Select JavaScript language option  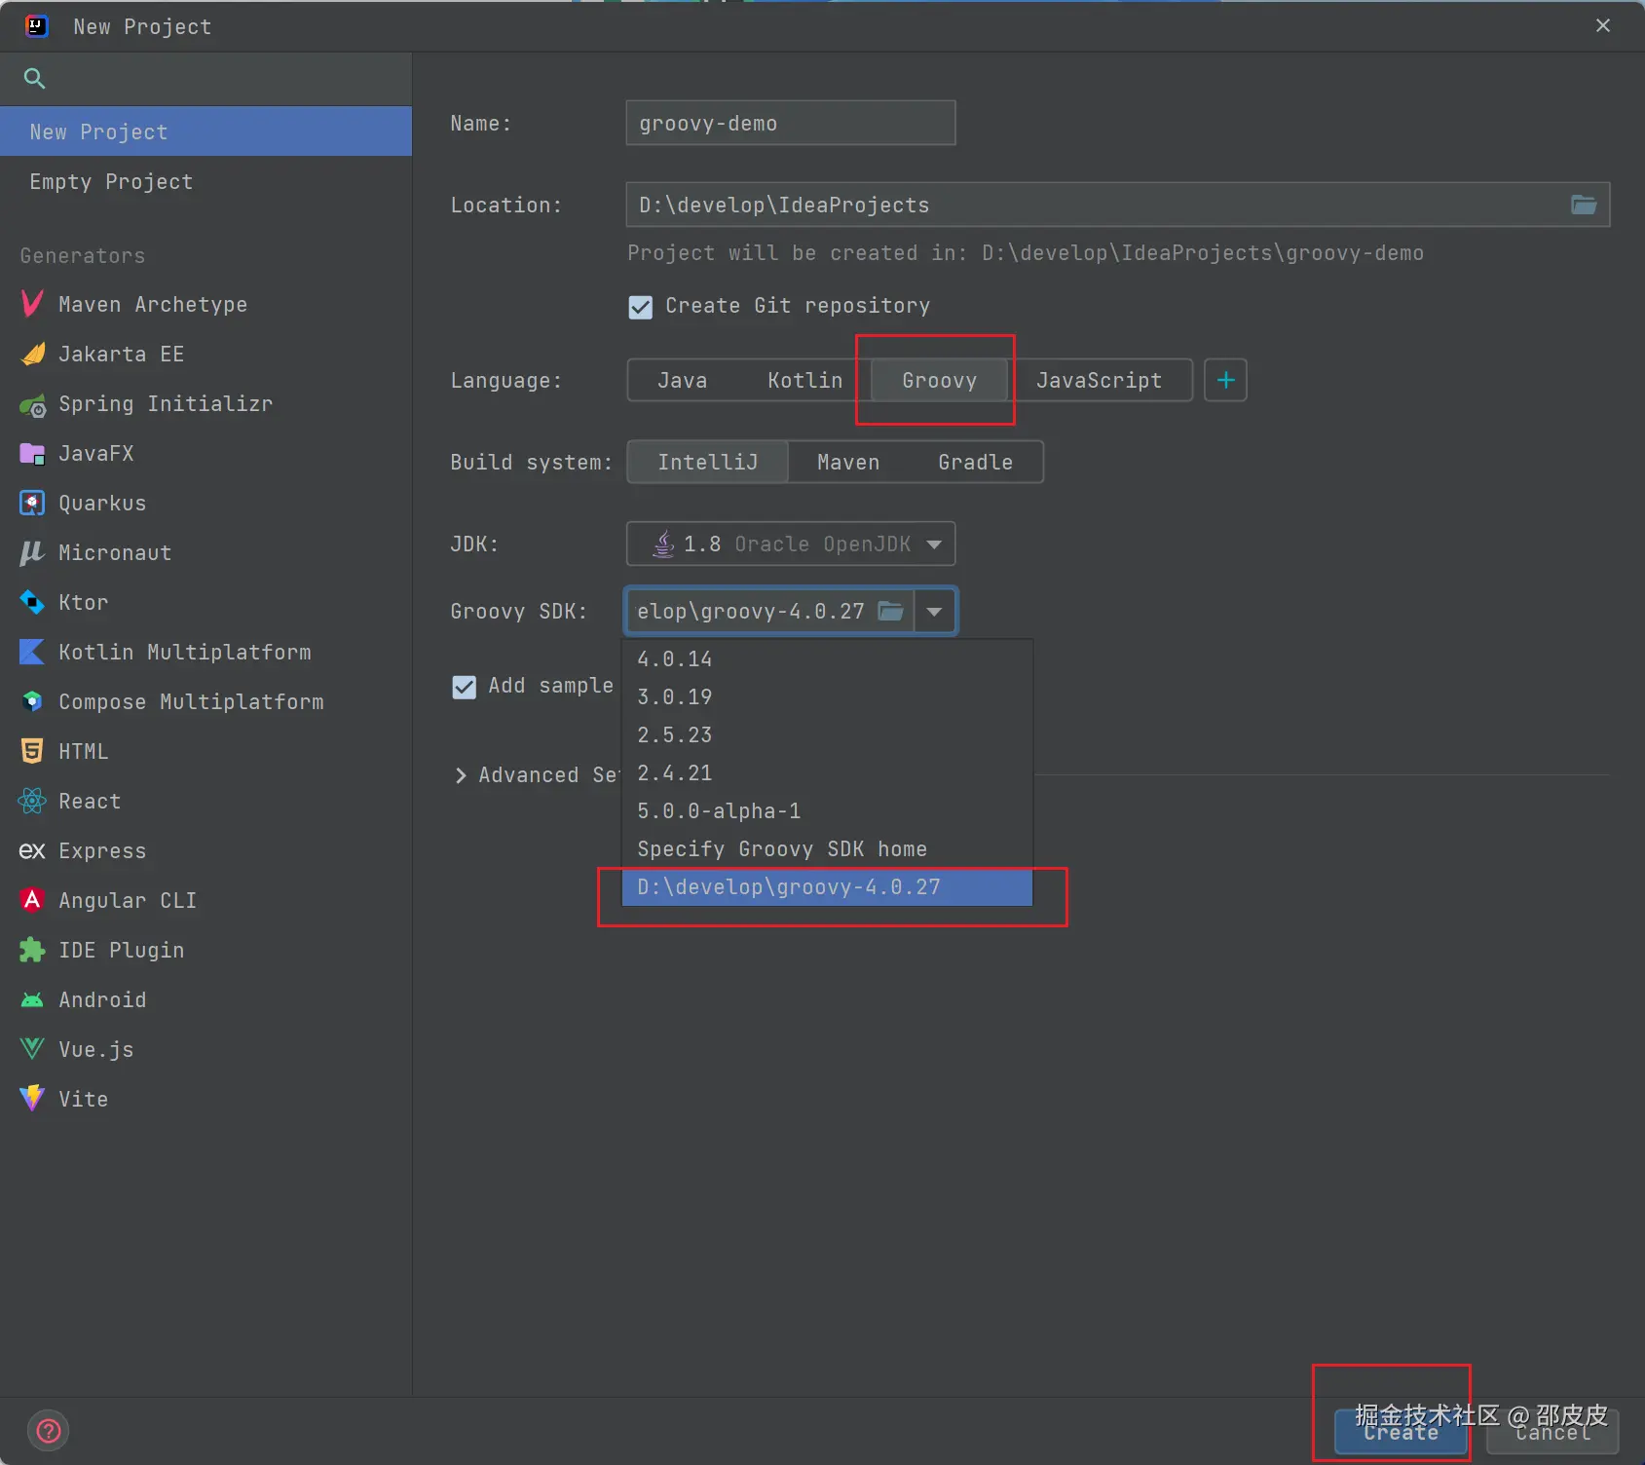tap(1100, 380)
